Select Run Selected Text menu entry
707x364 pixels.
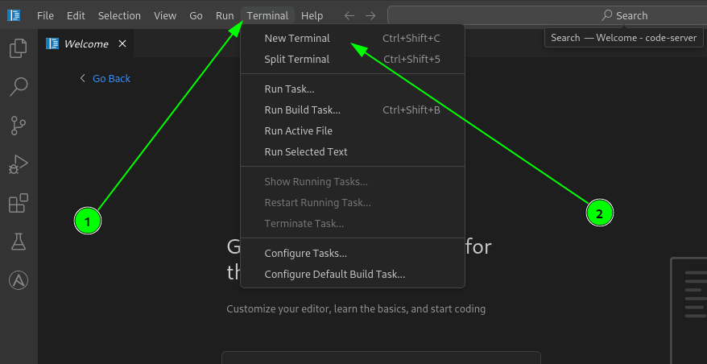[353, 151]
